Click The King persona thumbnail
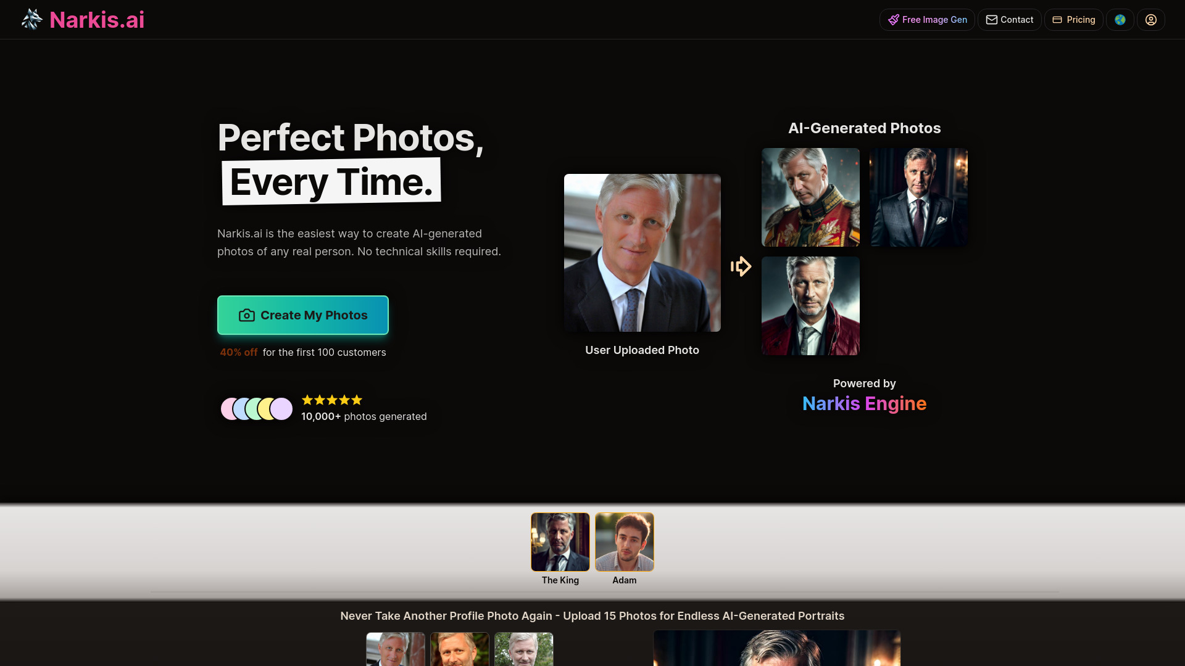The width and height of the screenshot is (1185, 666). (x=560, y=541)
